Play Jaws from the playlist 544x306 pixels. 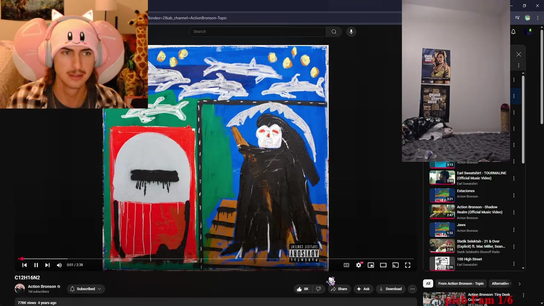(x=461, y=225)
